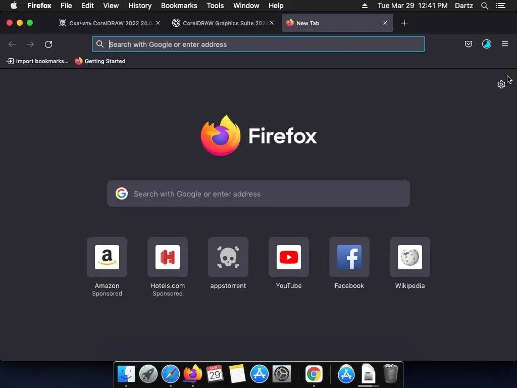Close the New Tab tab
Screen dimensions: 517x388
[385, 23]
